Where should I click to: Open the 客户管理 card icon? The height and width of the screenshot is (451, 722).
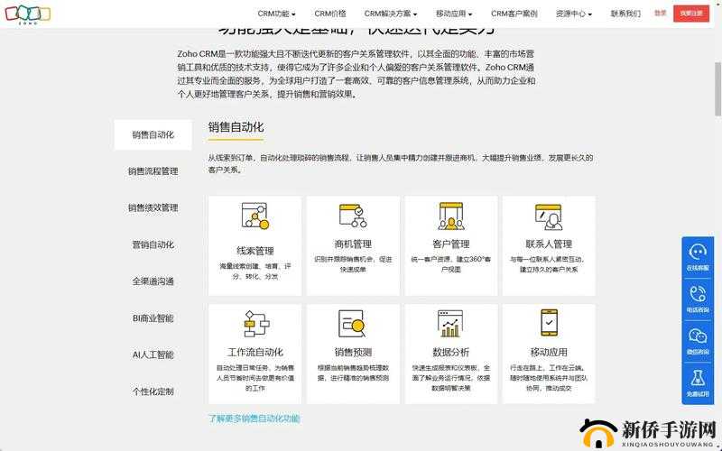[450, 216]
